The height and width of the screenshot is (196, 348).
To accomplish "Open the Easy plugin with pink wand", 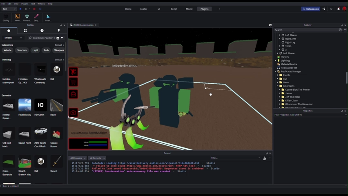I will pos(36,18).
